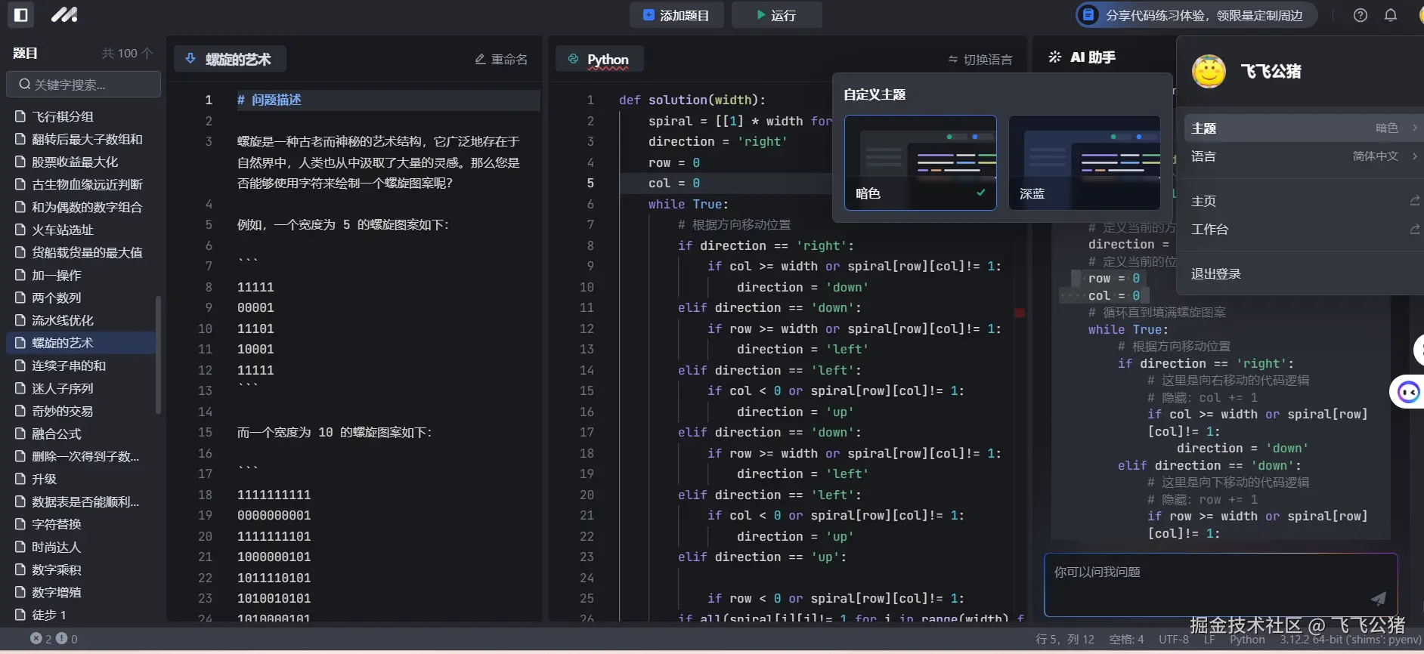Expand the 语言 简体中文 menu entry
This screenshot has width=1424, height=654.
coord(1303,156)
